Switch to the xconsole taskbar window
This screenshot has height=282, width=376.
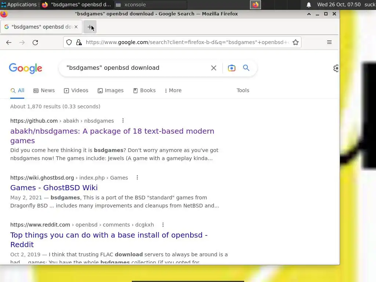point(150,4)
